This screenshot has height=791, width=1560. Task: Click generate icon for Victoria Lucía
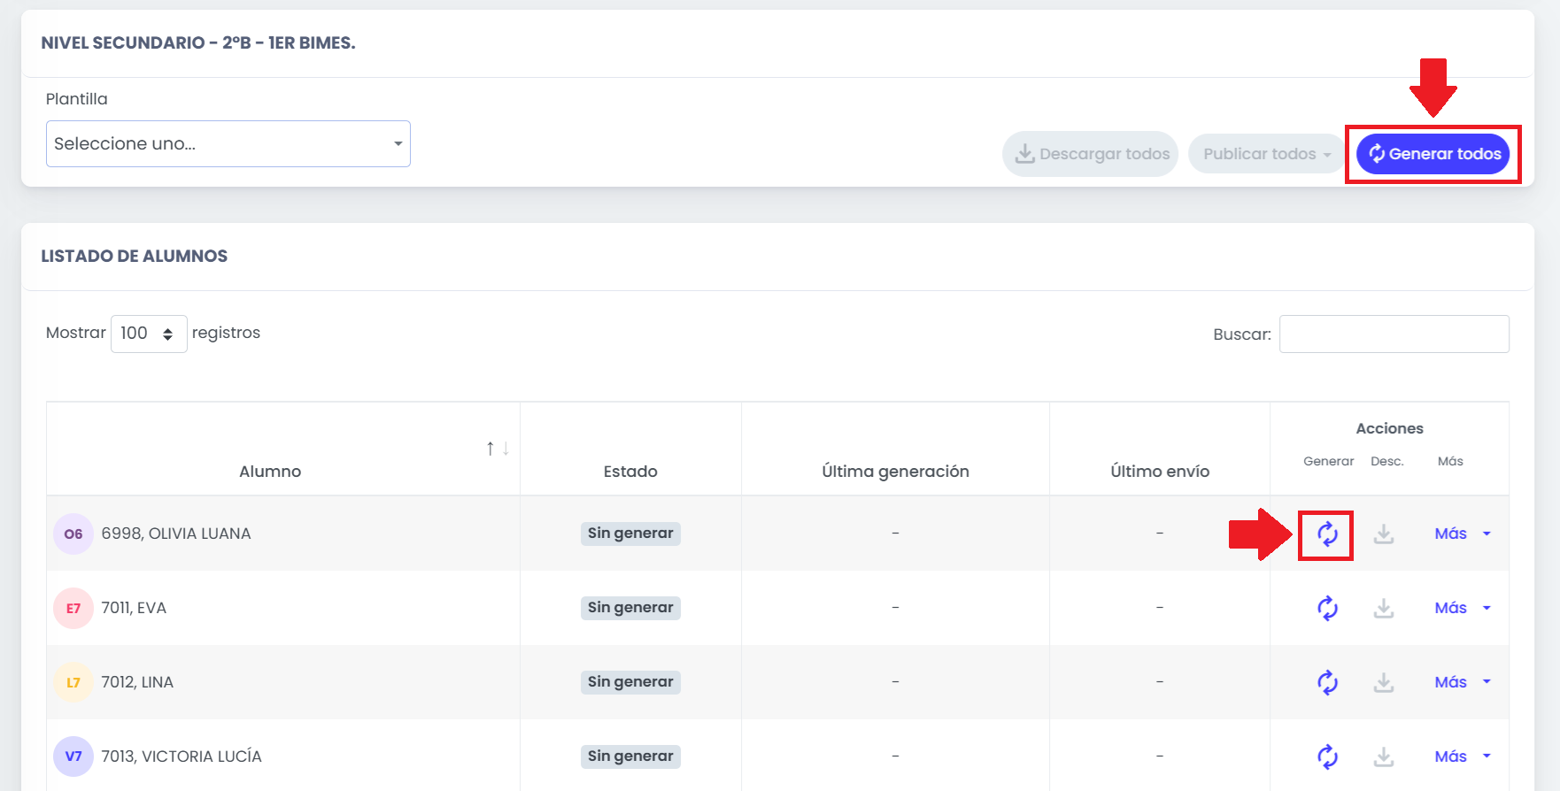[x=1327, y=756]
